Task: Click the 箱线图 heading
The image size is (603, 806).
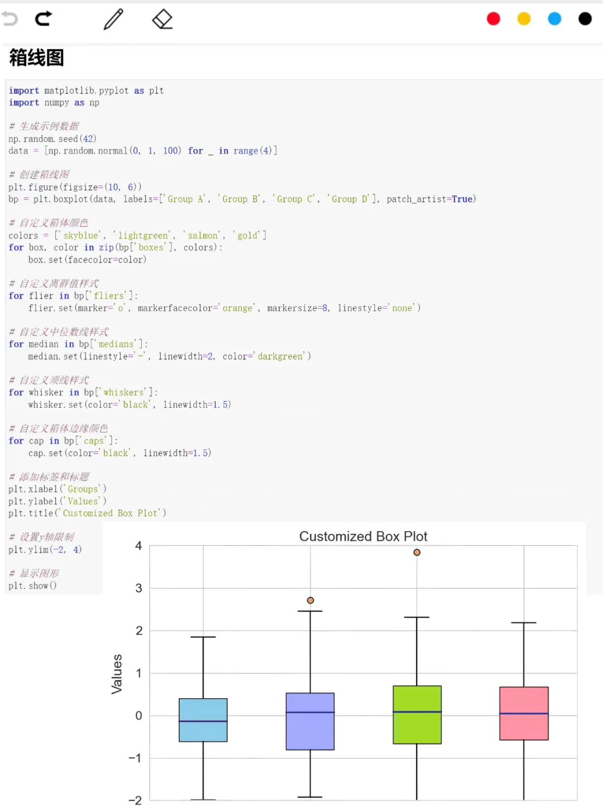Action: pos(36,58)
